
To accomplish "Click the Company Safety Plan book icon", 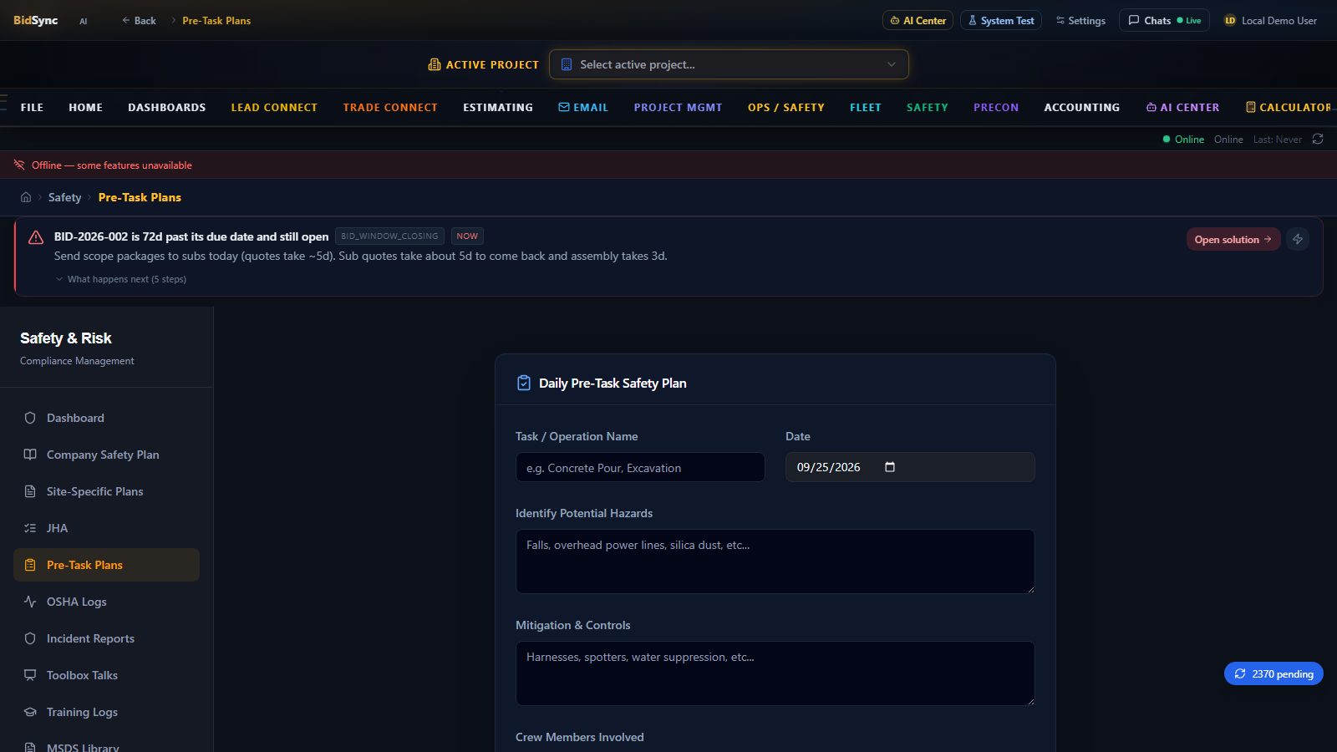I will pyautogui.click(x=30, y=455).
